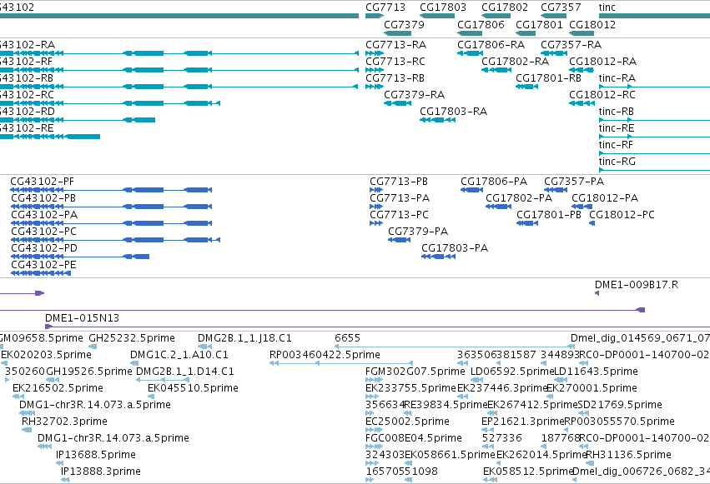Select protein CG17803-PA
Viewport: 710px width, 484px height.
(438, 257)
